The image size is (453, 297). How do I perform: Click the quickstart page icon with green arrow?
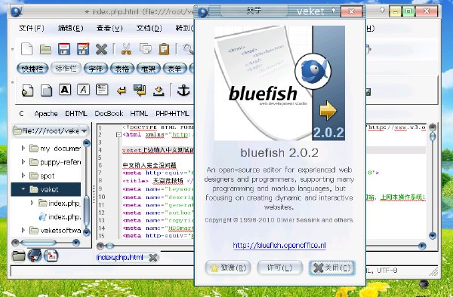pyautogui.click(x=27, y=90)
